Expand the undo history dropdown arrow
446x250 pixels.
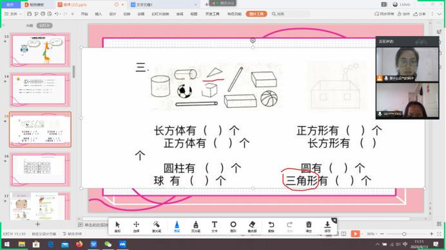coord(61,14)
